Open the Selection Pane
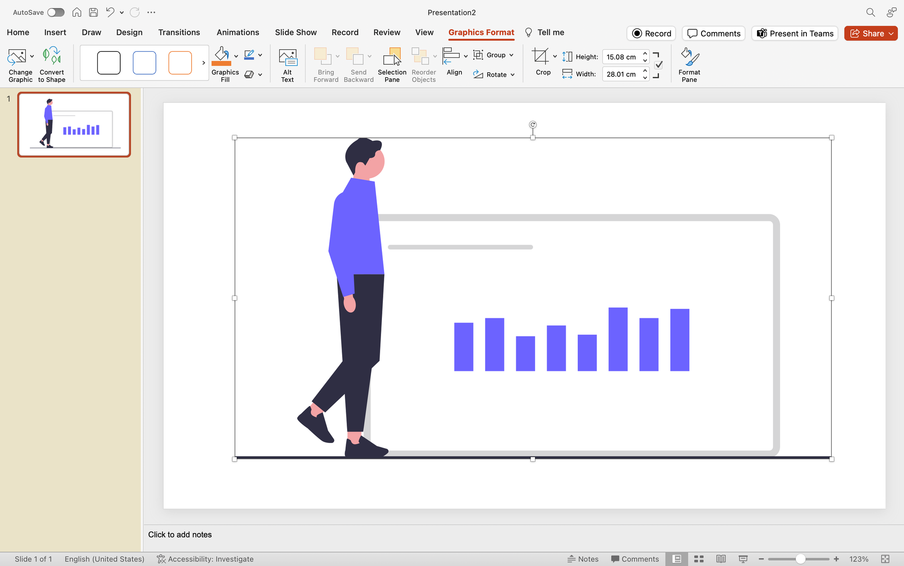The height and width of the screenshot is (566, 904). pos(391,64)
